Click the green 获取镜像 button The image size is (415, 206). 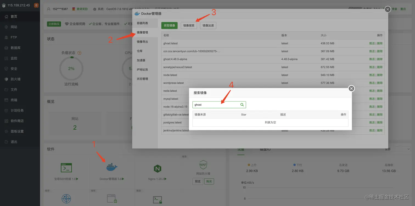pyautogui.click(x=169, y=25)
